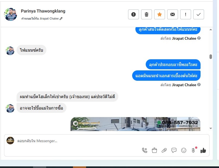Click scroll up arrow of chat
Viewport: 219px width, 168px height.
tap(211, 30)
